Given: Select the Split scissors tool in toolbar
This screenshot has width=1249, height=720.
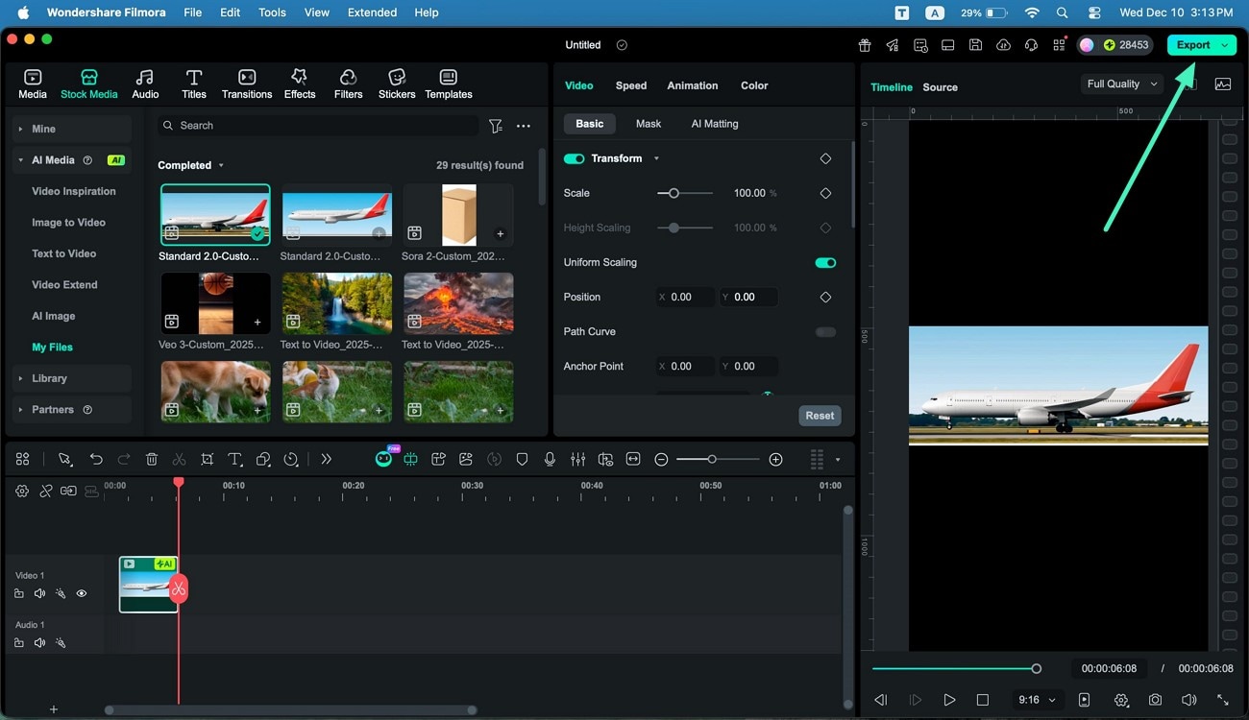Looking at the screenshot, I should [179, 459].
